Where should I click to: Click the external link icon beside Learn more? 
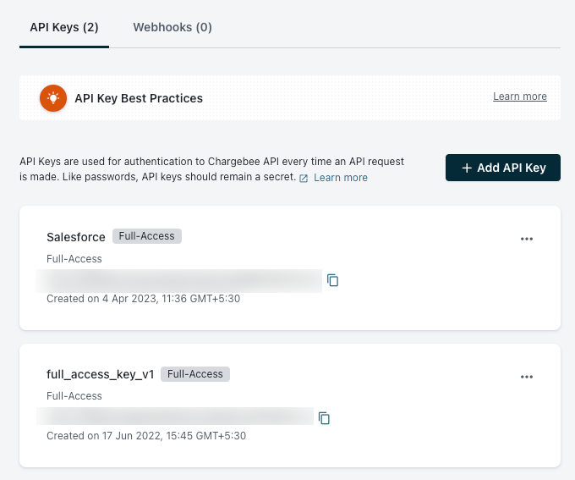(x=304, y=178)
